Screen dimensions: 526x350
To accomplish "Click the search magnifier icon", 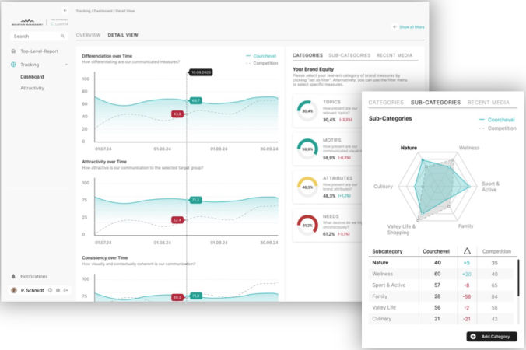I will coord(63,37).
